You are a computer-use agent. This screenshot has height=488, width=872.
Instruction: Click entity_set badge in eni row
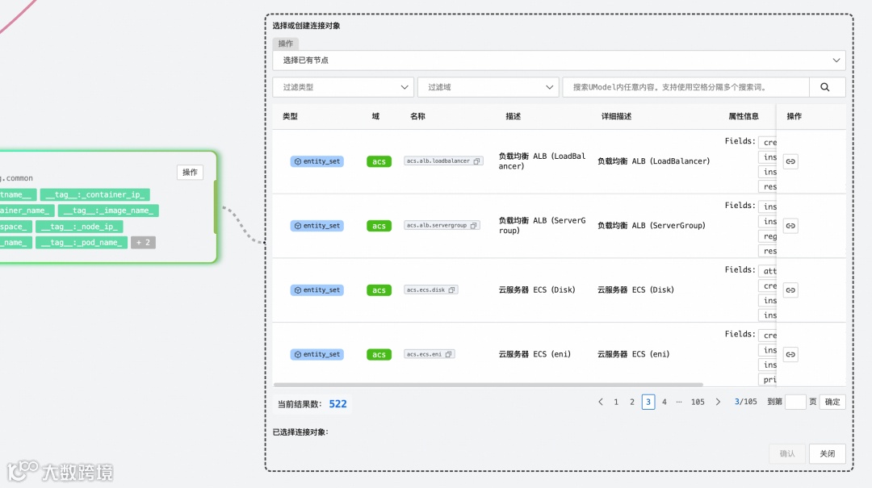click(317, 354)
